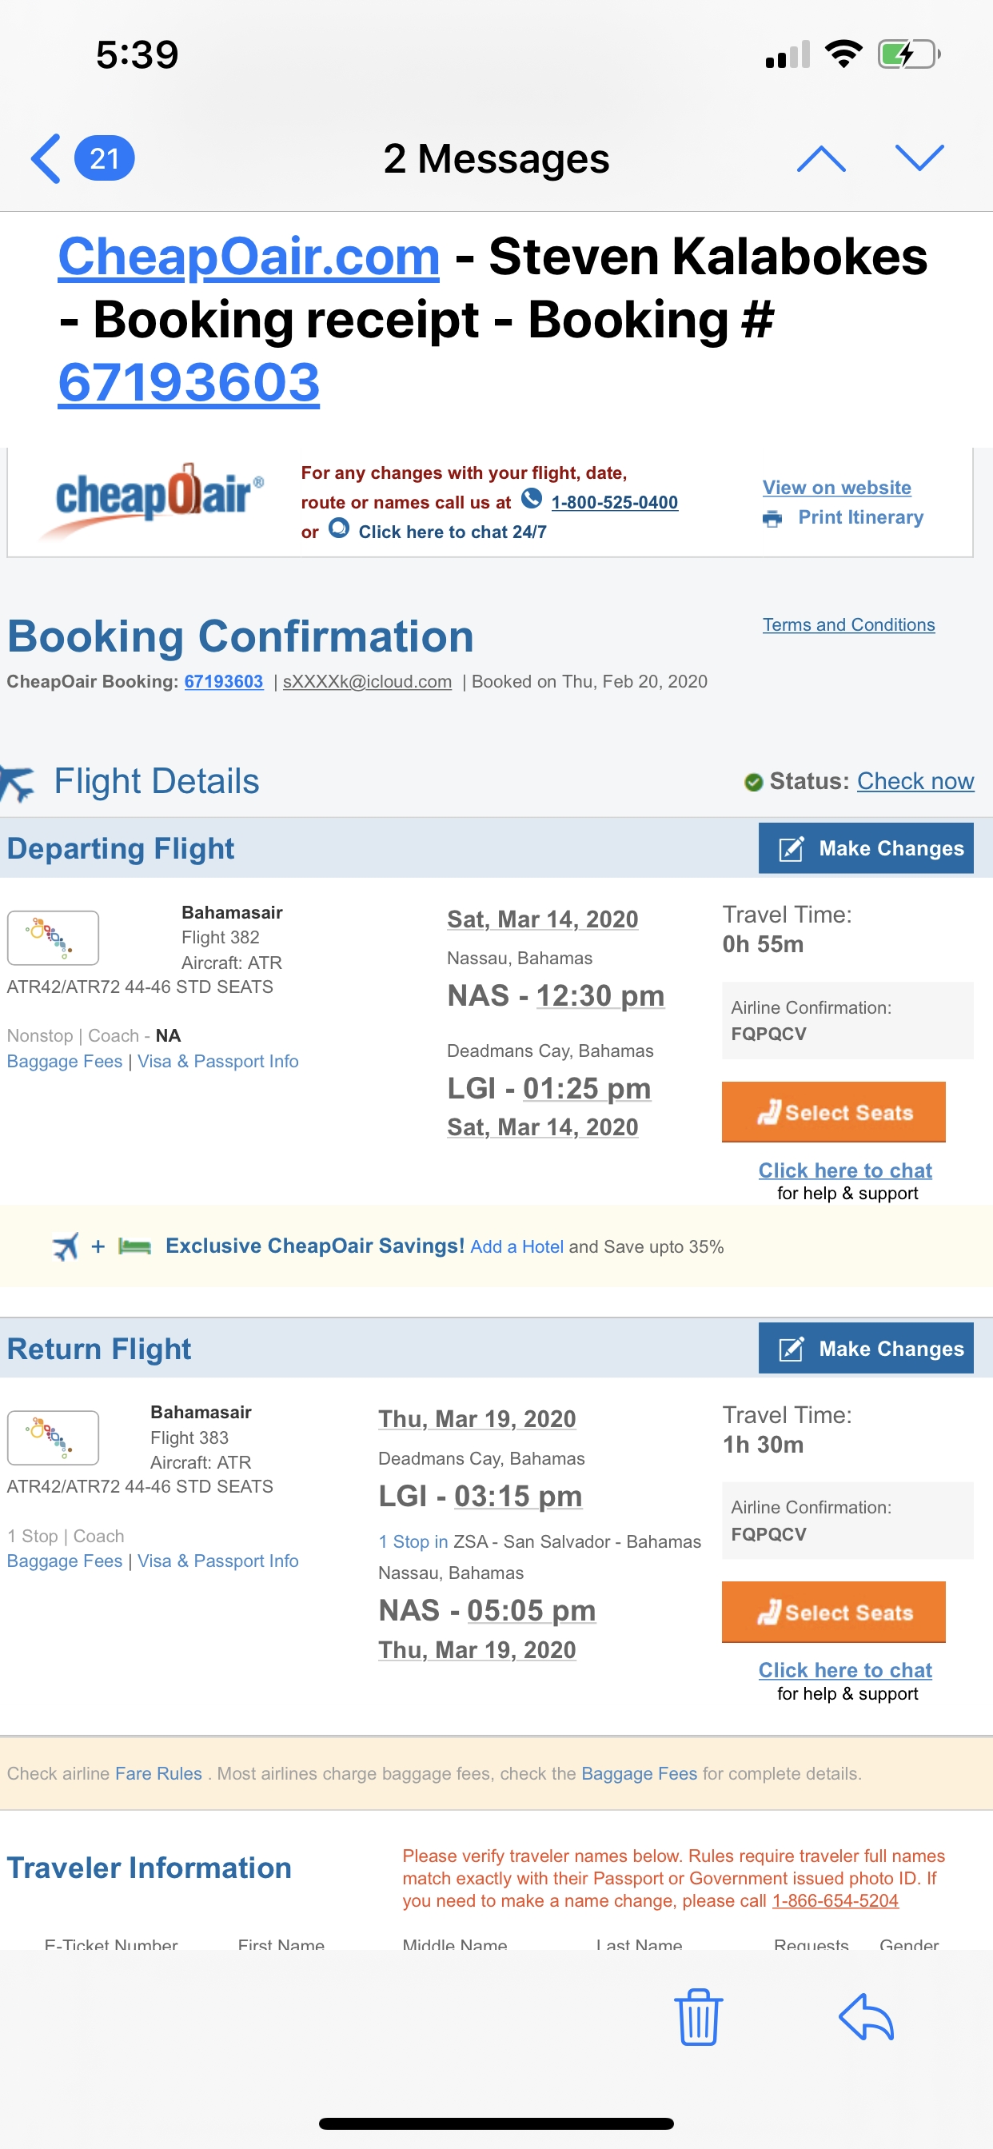Navigate to previous message with up chevron

coord(824,158)
